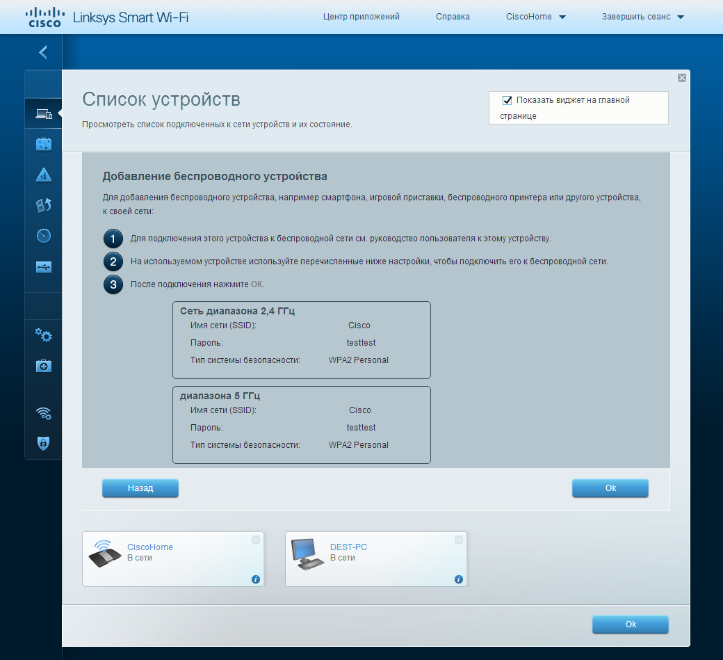Remove the DEST-PC device card
The height and width of the screenshot is (660, 723).
click(x=459, y=540)
